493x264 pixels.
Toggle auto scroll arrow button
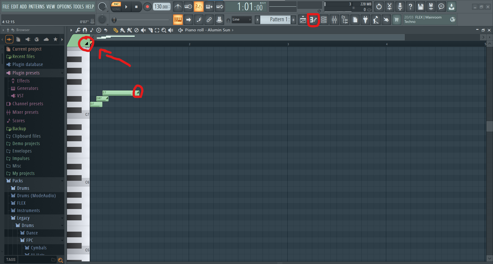coord(188,20)
